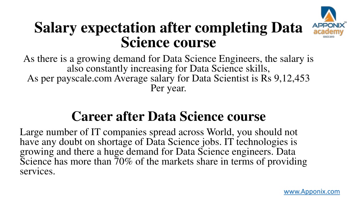The image size is (351, 197).
Task: Click the 'As there is a growing demand' line
Action: tap(168, 59)
